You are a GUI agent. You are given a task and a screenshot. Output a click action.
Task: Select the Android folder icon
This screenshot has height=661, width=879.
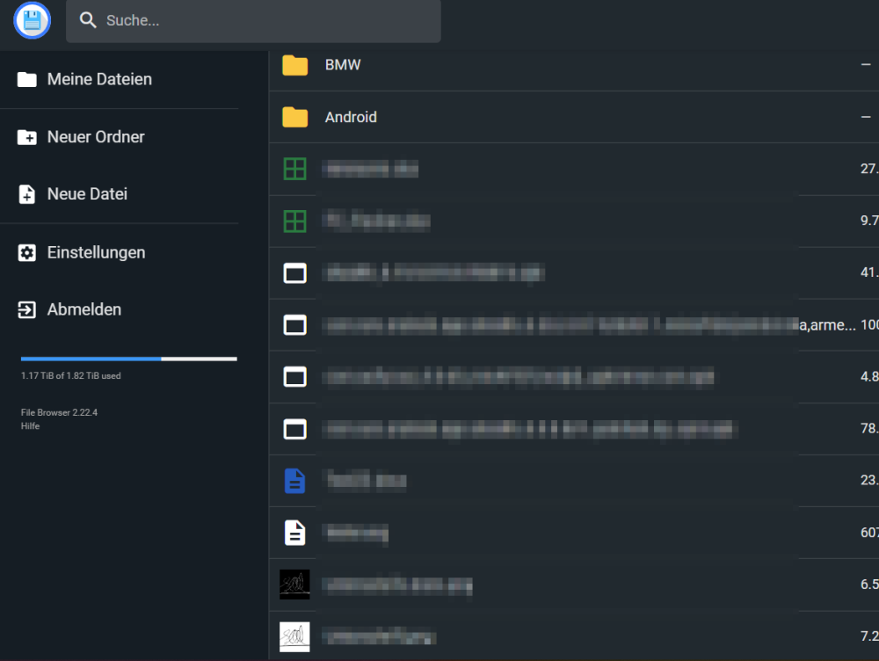[294, 117]
